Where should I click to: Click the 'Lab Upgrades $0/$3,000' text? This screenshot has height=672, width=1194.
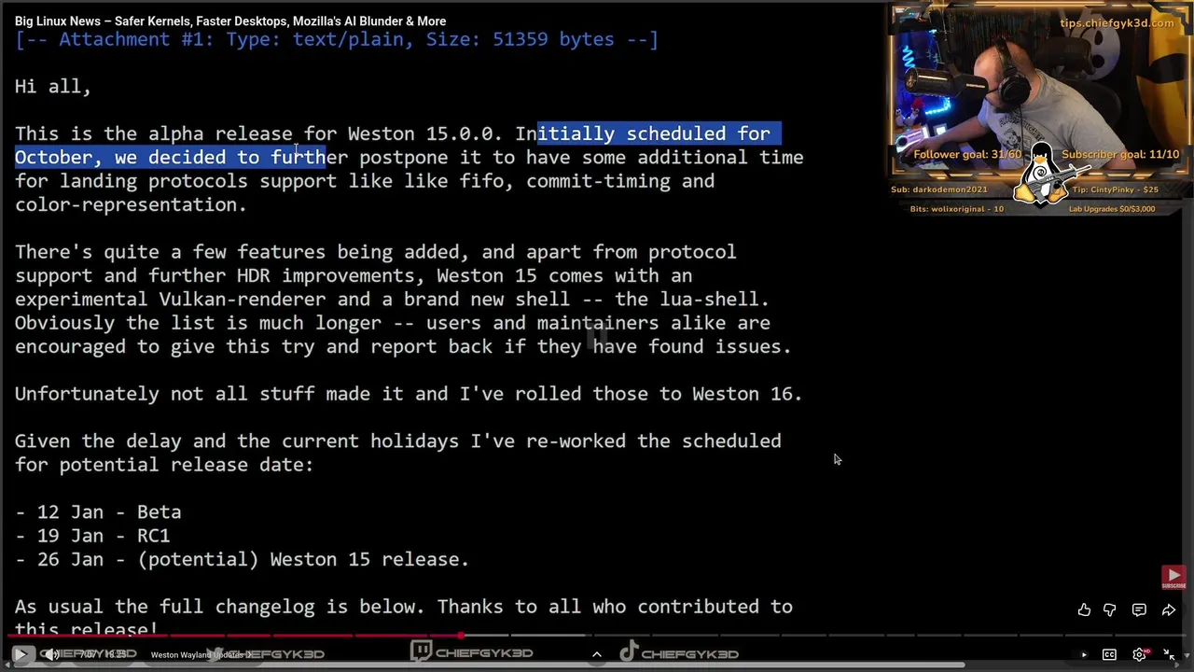[1111, 209]
